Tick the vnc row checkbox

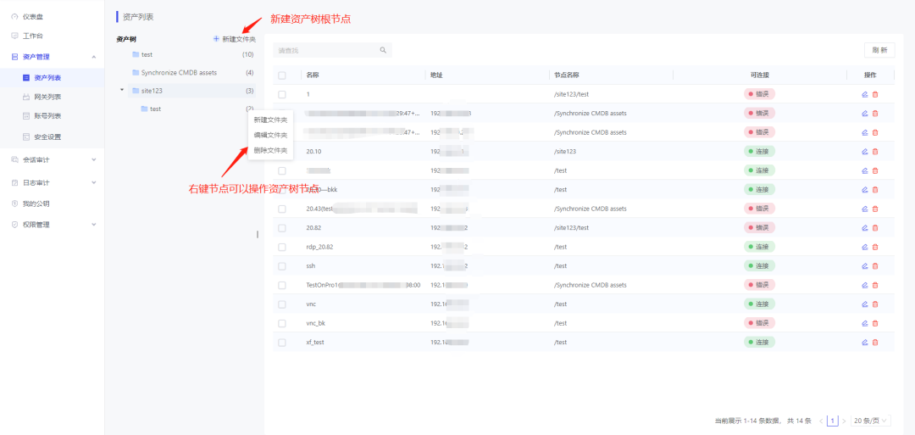[282, 304]
